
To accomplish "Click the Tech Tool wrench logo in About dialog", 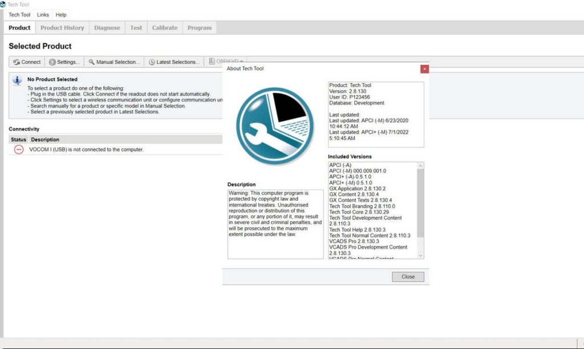I will click(274, 125).
